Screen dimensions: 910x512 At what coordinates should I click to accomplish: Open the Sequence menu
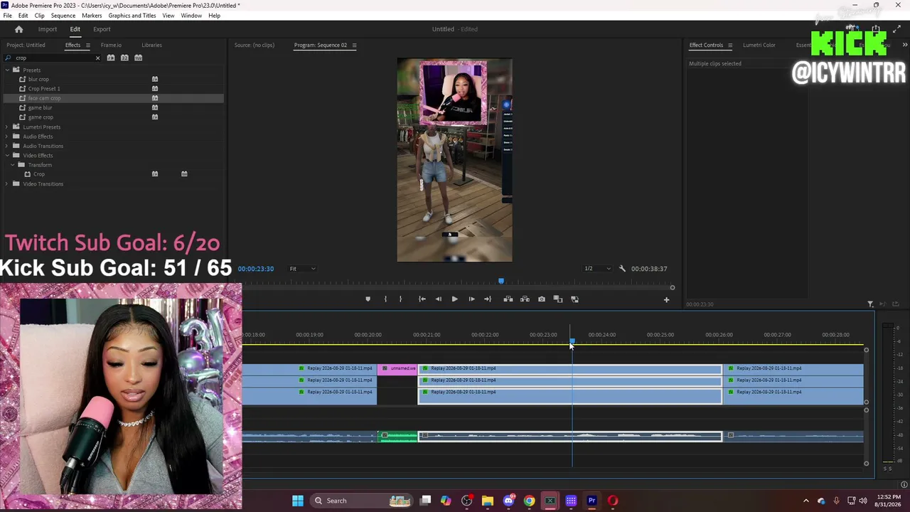pyautogui.click(x=63, y=16)
